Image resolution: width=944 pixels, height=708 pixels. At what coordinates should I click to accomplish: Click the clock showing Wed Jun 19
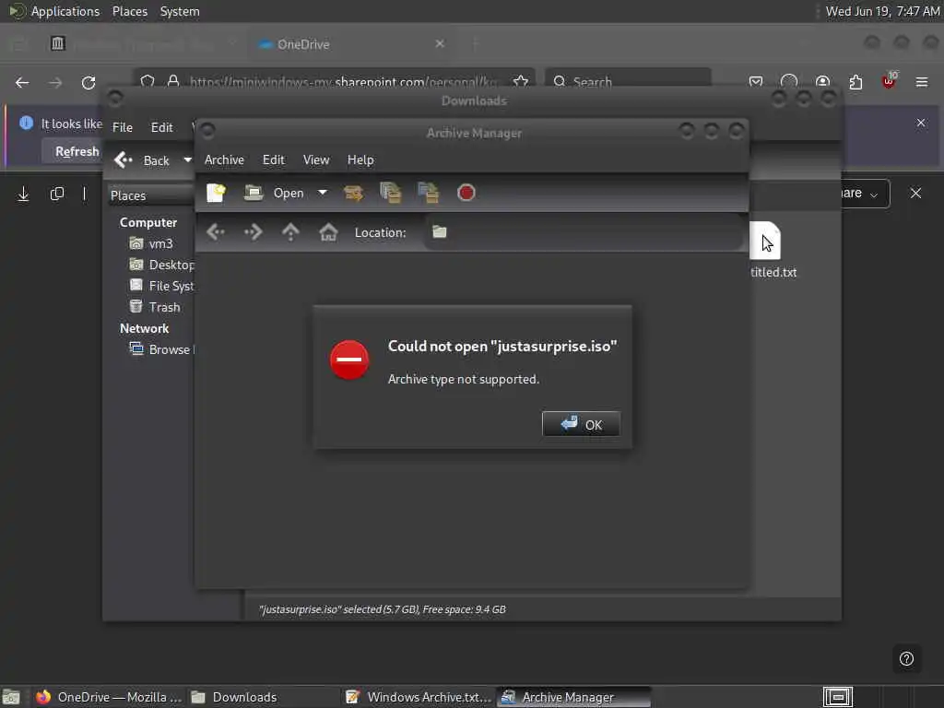tap(882, 11)
